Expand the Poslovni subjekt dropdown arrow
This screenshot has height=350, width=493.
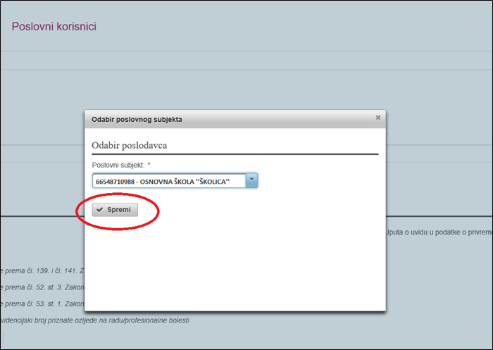click(252, 181)
